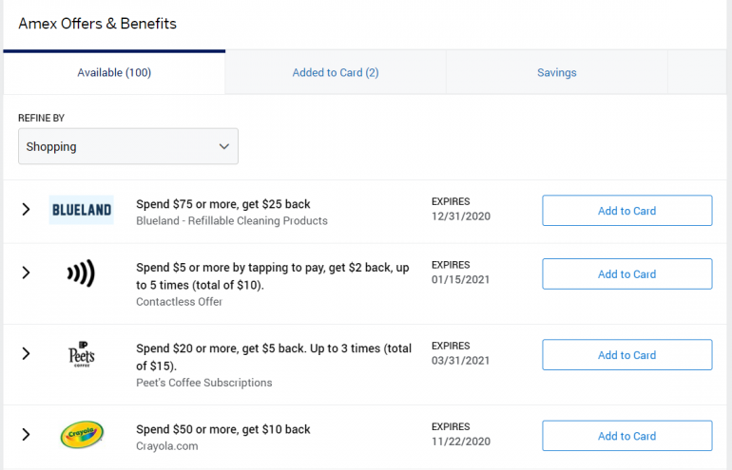The width and height of the screenshot is (732, 470).
Task: Expand the Peet's Coffee offer chevron
Action: 26,353
